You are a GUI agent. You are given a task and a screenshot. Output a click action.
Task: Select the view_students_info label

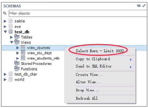click(43, 58)
